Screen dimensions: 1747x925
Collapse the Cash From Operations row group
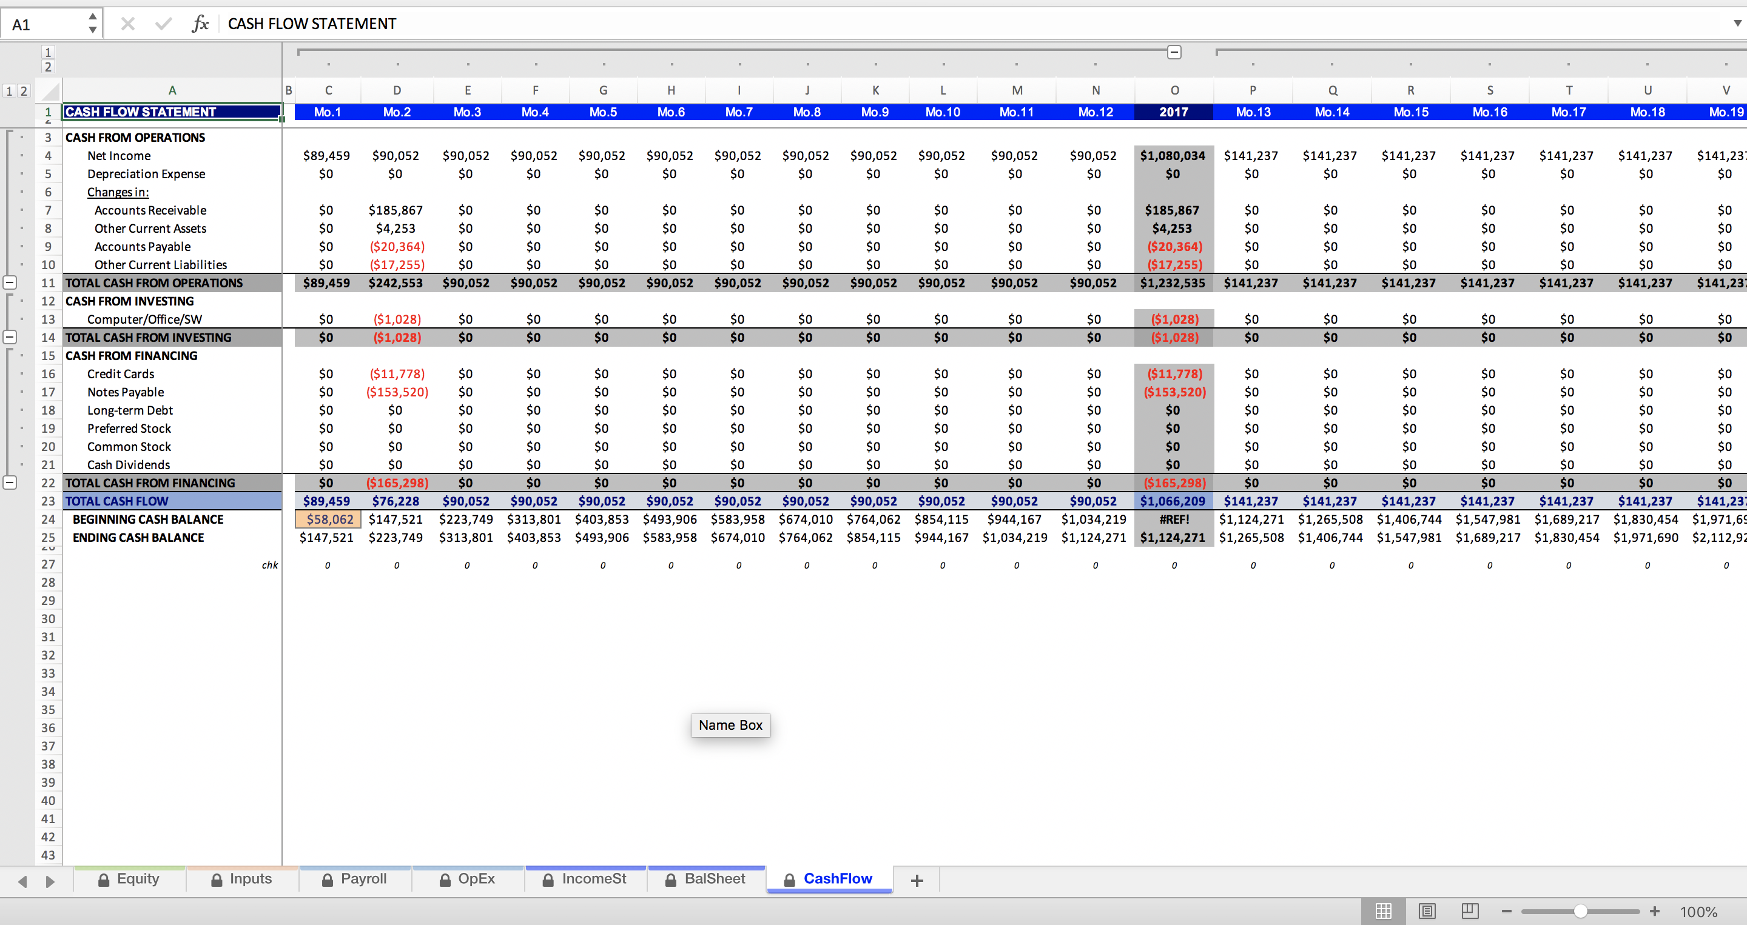click(x=10, y=282)
